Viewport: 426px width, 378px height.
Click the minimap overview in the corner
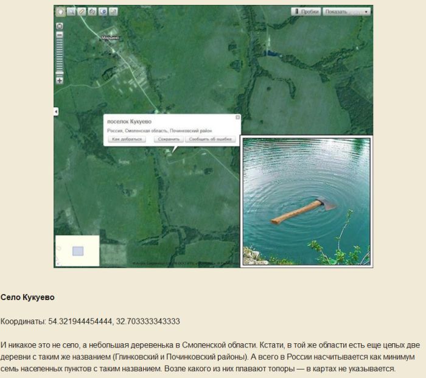77,251
